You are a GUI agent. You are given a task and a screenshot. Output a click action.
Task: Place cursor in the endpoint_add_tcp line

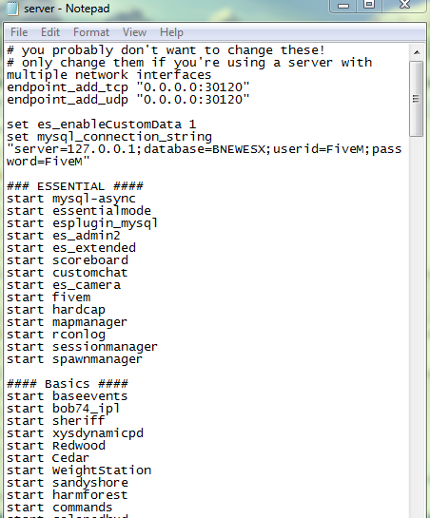coord(128,87)
